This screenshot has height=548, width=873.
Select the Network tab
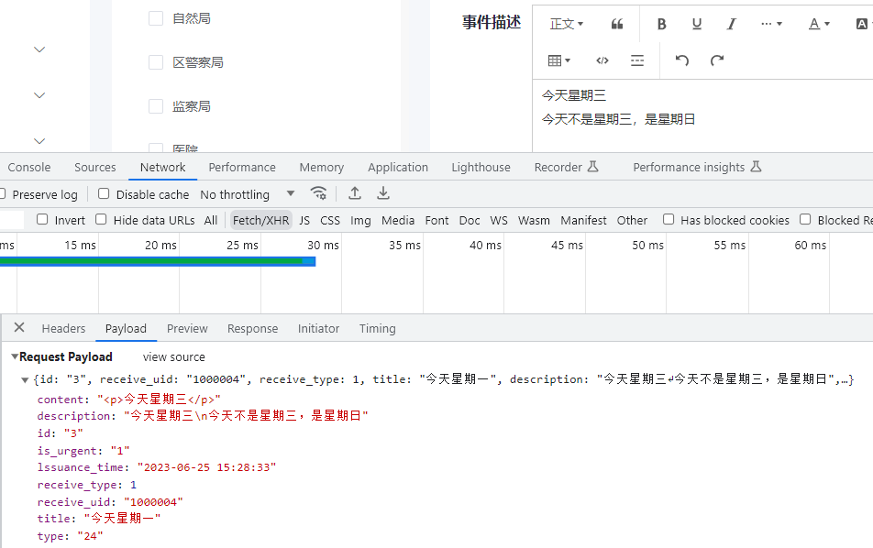pyautogui.click(x=162, y=168)
